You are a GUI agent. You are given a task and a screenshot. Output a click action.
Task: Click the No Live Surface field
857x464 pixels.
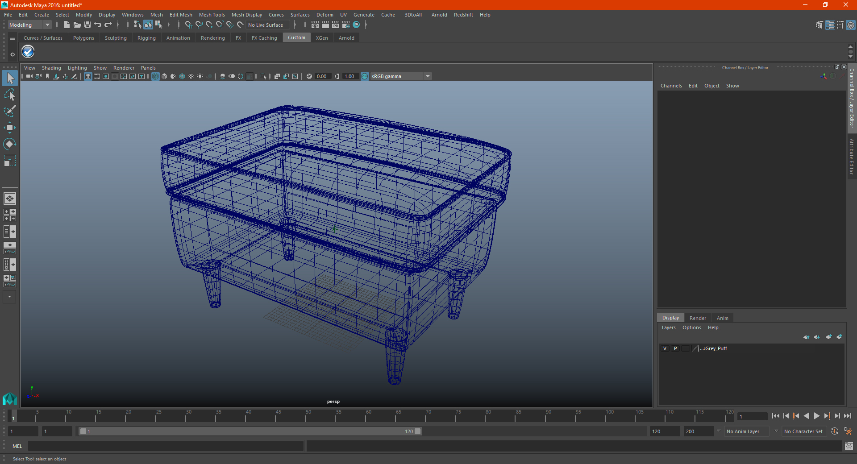tap(268, 25)
